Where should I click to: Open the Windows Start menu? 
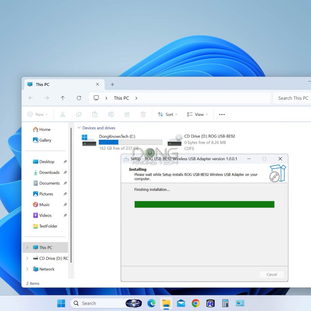coord(61,303)
